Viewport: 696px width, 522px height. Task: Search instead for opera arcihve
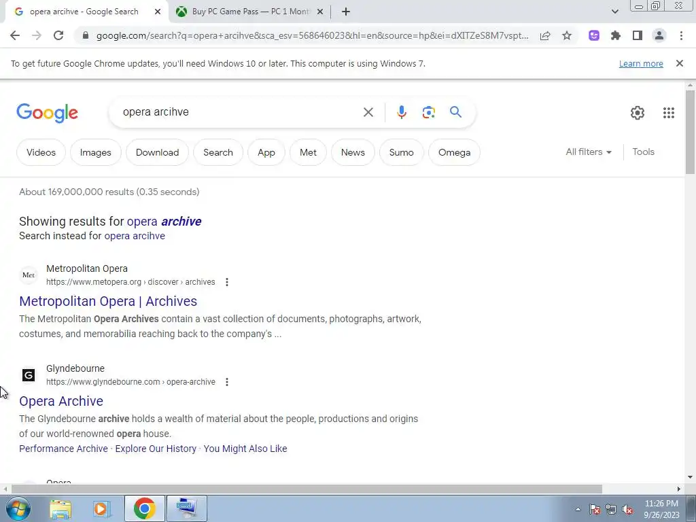[135, 236]
